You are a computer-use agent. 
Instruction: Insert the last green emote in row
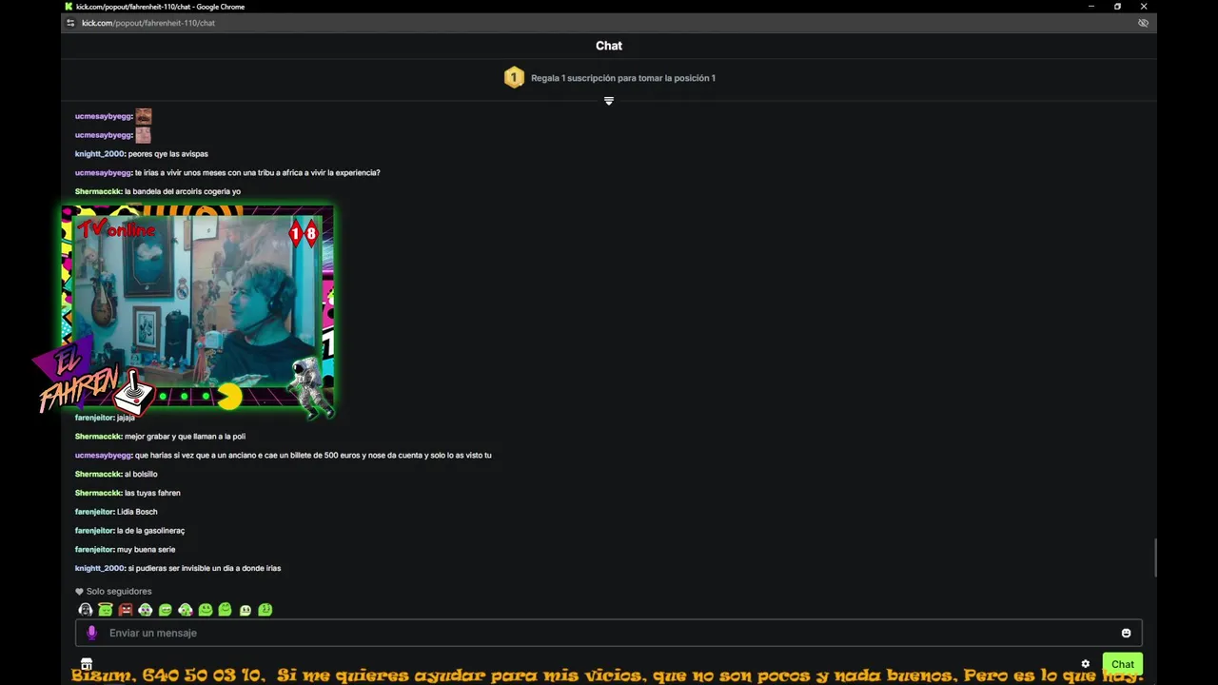pos(265,610)
